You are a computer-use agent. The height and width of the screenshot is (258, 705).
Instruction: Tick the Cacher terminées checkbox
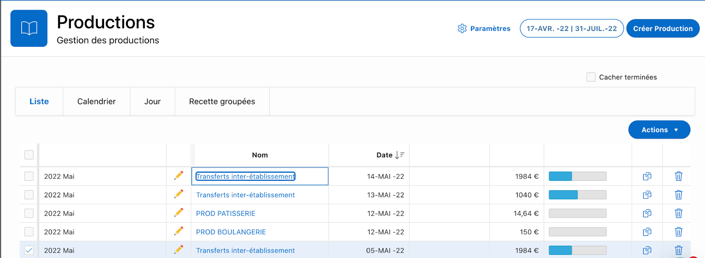tap(591, 77)
